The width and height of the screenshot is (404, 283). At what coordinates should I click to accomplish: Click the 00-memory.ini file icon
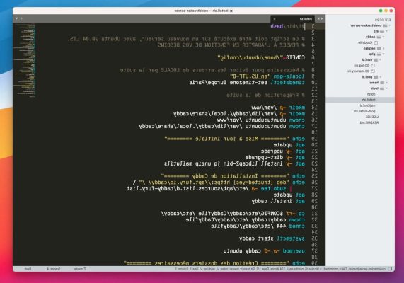(x=373, y=71)
